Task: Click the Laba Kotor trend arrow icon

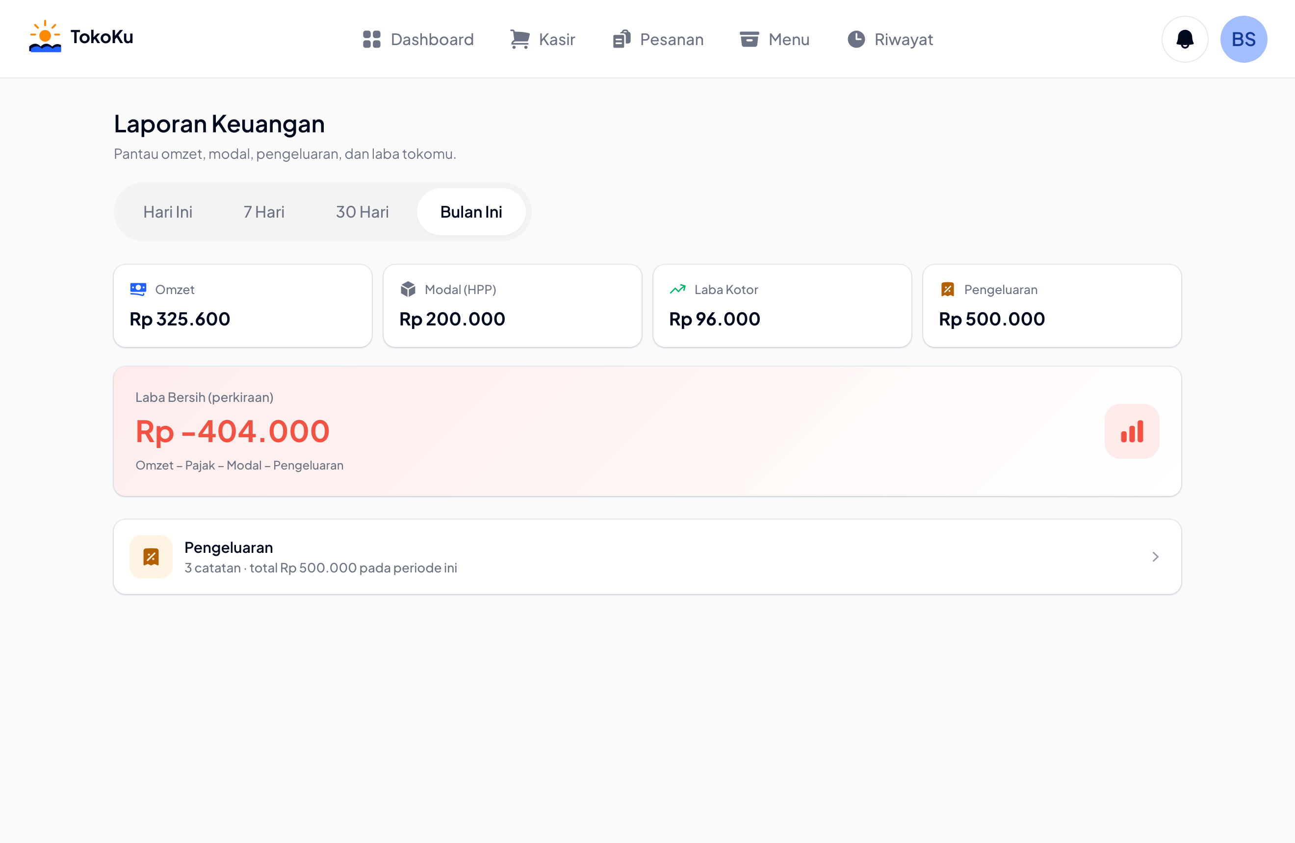Action: (677, 289)
